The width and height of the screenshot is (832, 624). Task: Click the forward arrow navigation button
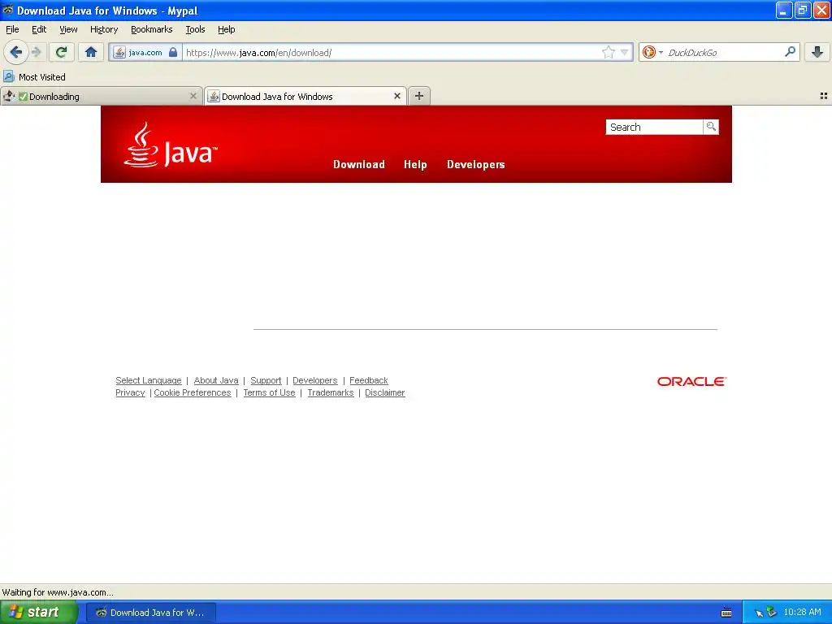pos(37,52)
